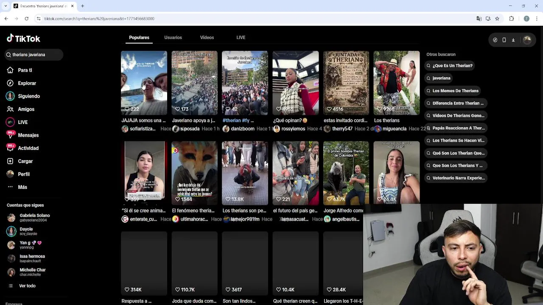Click the Para ti home icon
Image resolution: width=543 pixels, height=305 pixels.
pyautogui.click(x=10, y=70)
